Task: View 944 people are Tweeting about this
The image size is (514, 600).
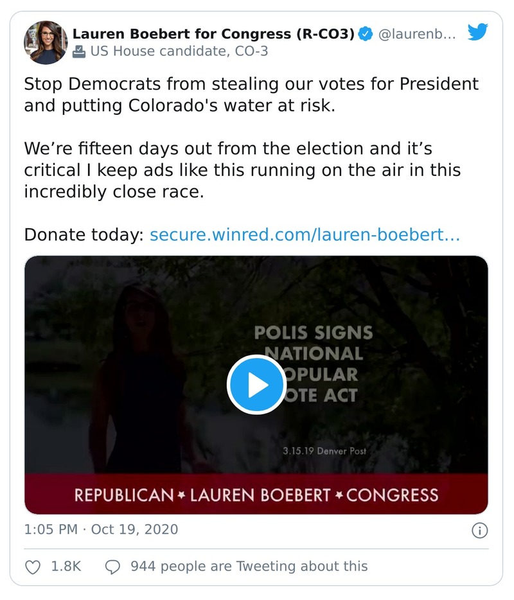Action: 249,567
